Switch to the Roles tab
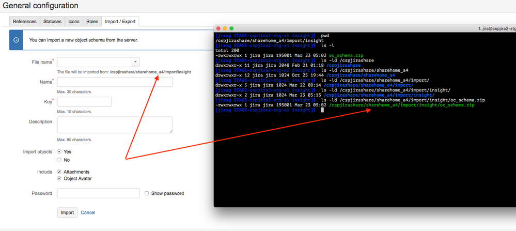This screenshot has width=516, height=231. 92,21
